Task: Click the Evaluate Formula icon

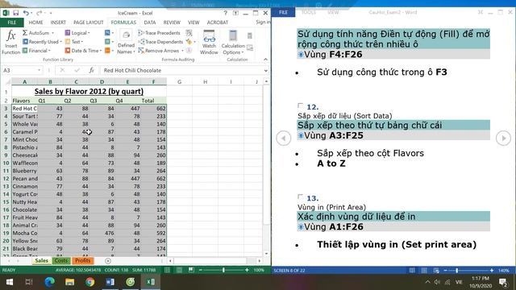Action: tap(189, 51)
